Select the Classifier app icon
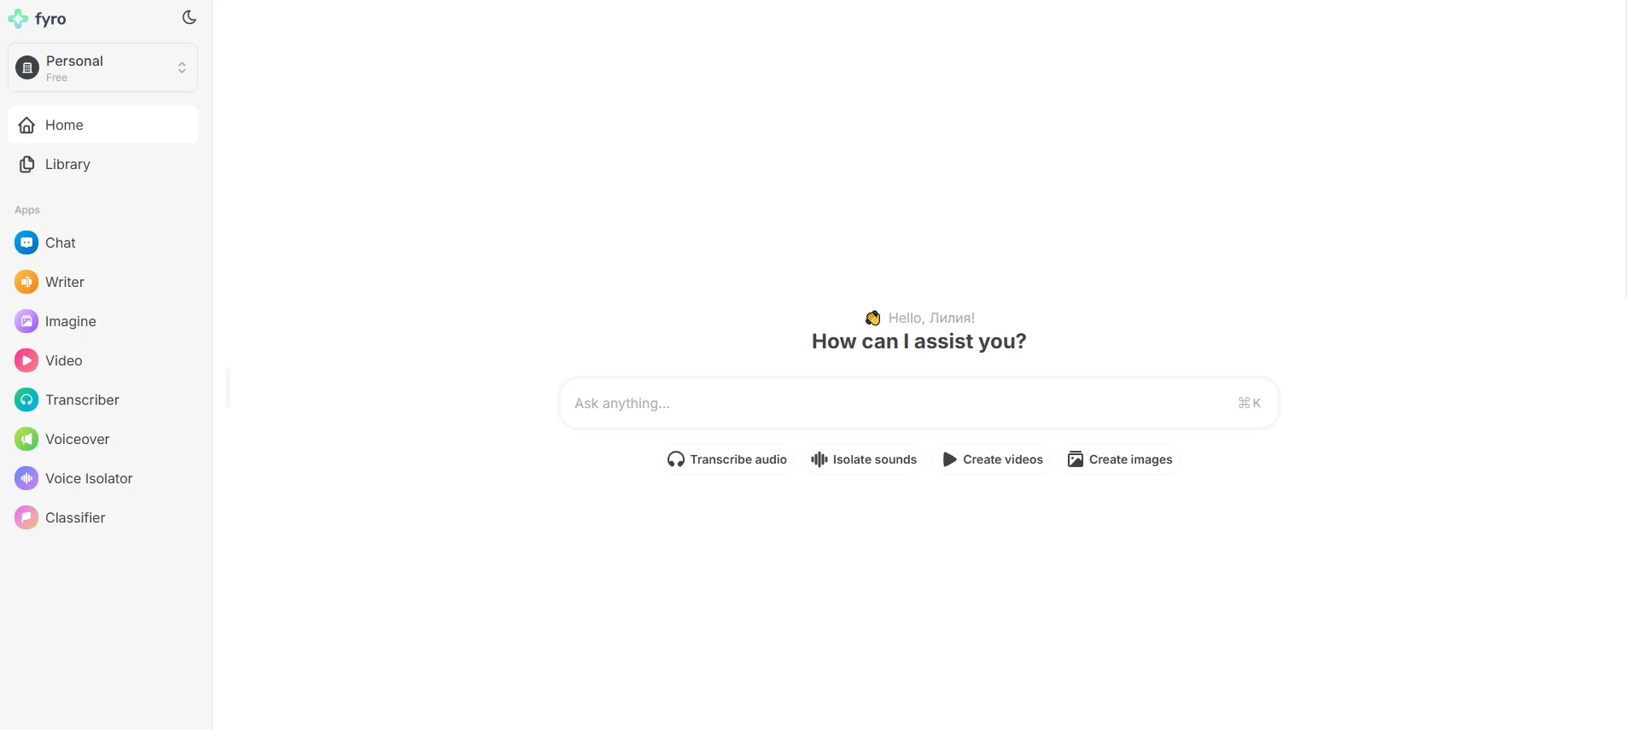This screenshot has width=1627, height=730. point(26,517)
